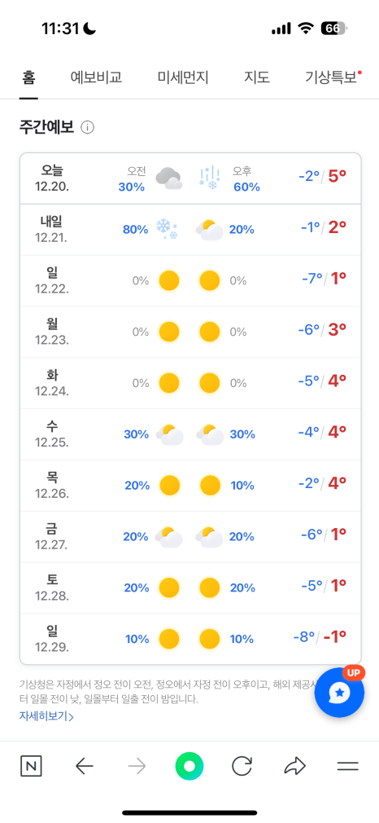Tap the snow icon for 내일 12.21.
The width and height of the screenshot is (379, 823).
(168, 229)
